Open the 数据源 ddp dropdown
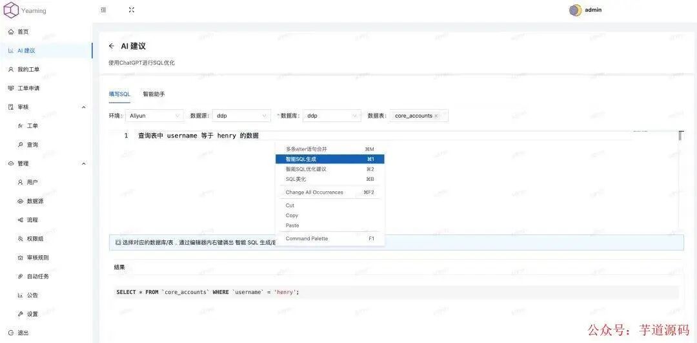Viewport: 697px width, 343px height. (241, 116)
